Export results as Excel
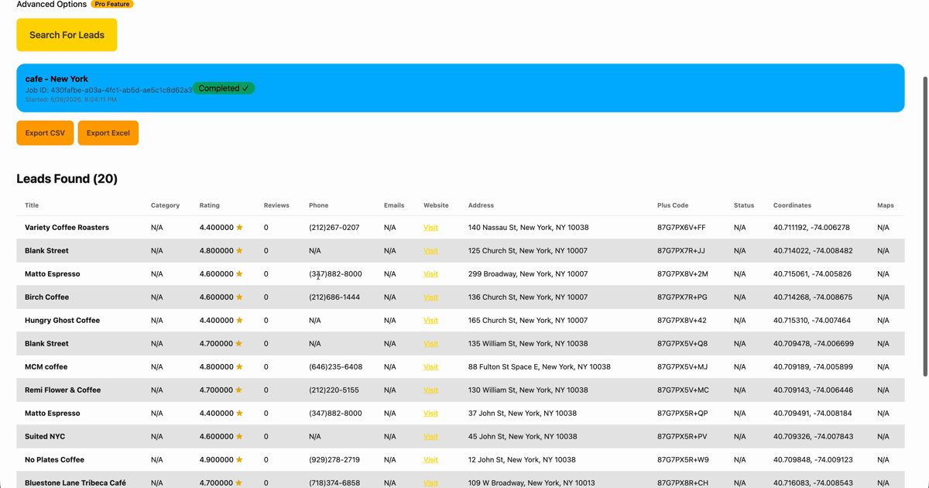Image resolution: width=929 pixels, height=488 pixels. pos(108,133)
